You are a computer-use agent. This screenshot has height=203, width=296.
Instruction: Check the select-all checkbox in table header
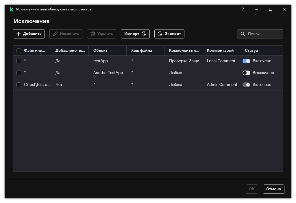coord(19,51)
